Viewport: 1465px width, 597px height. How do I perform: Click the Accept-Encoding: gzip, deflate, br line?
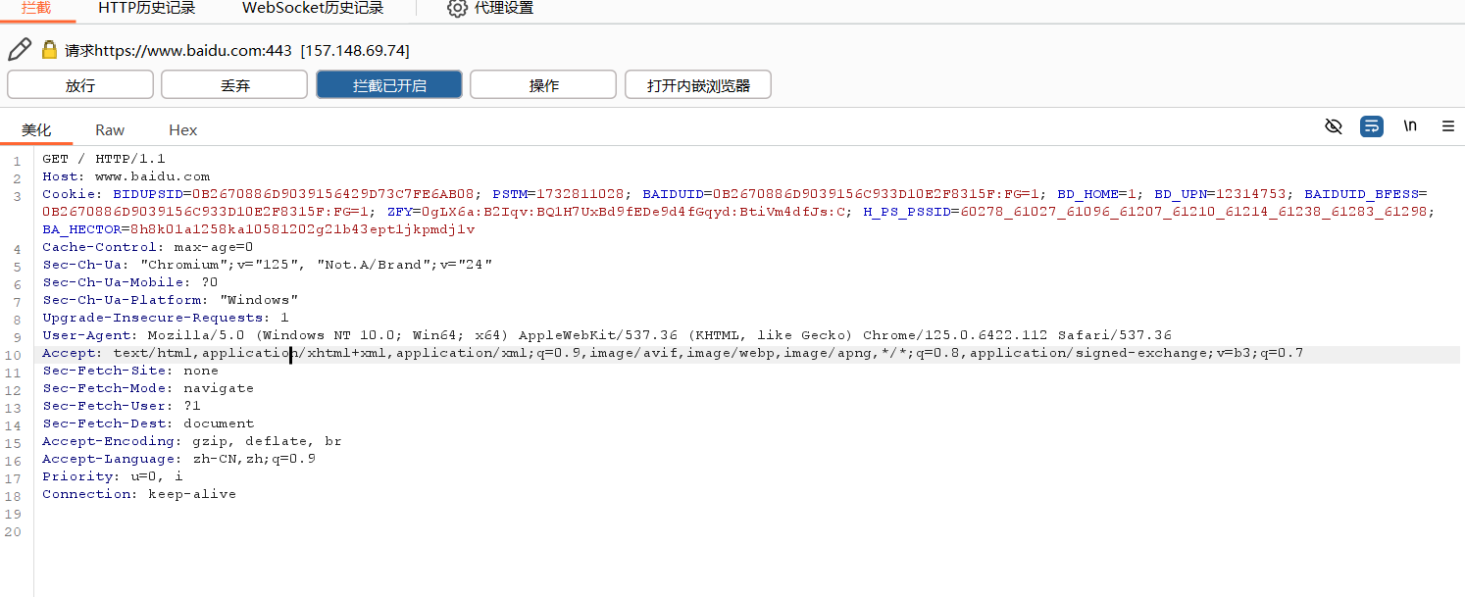[191, 441]
